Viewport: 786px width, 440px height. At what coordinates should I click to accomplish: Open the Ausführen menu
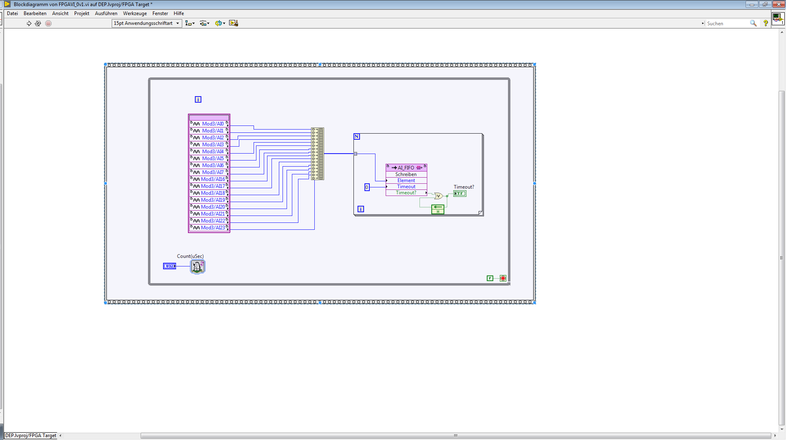pyautogui.click(x=106, y=13)
